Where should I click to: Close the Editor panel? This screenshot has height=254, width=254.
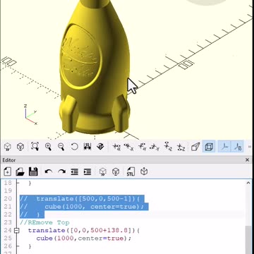[x=247, y=160]
